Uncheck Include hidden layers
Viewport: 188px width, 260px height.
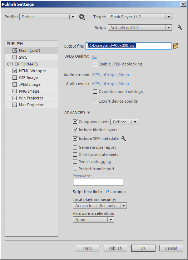75,130
